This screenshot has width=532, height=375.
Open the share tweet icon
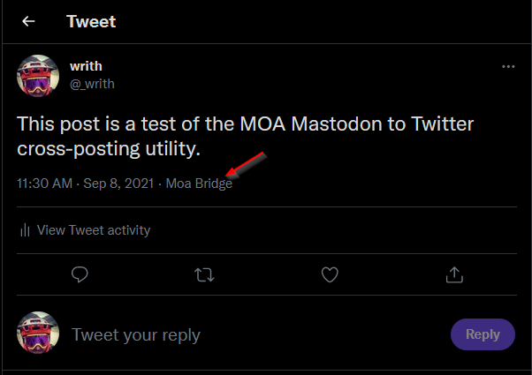coord(455,275)
